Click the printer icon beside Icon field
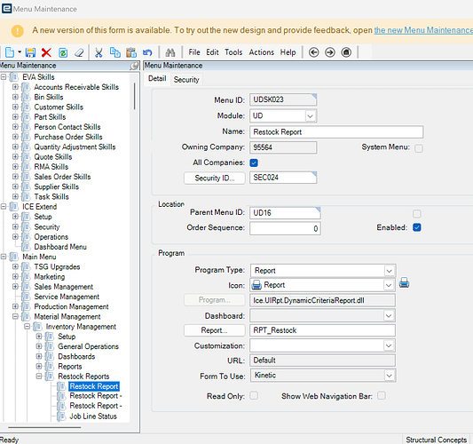Viewport: 473px width, 444px height. [x=404, y=283]
